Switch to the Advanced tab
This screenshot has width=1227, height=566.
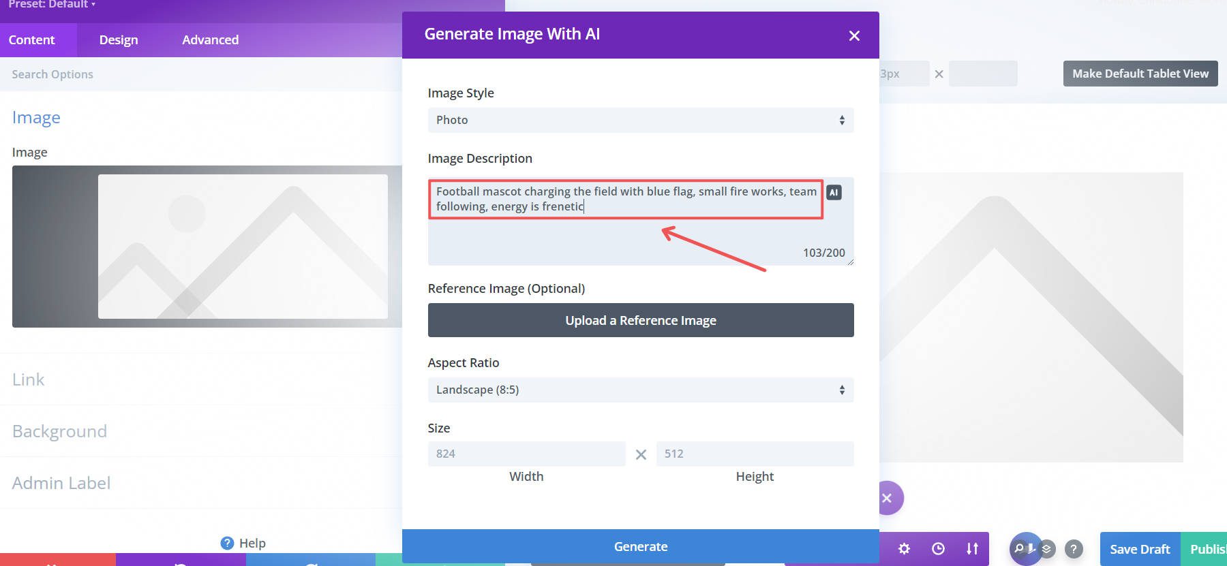point(210,40)
